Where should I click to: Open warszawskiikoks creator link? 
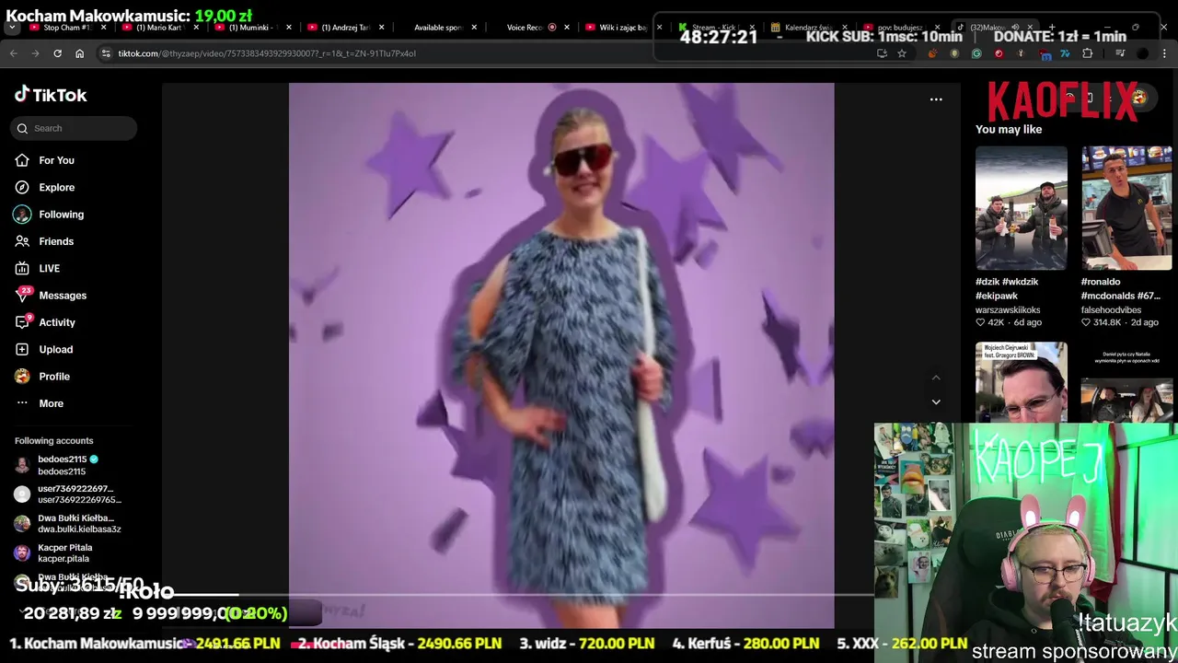pyautogui.click(x=1008, y=310)
